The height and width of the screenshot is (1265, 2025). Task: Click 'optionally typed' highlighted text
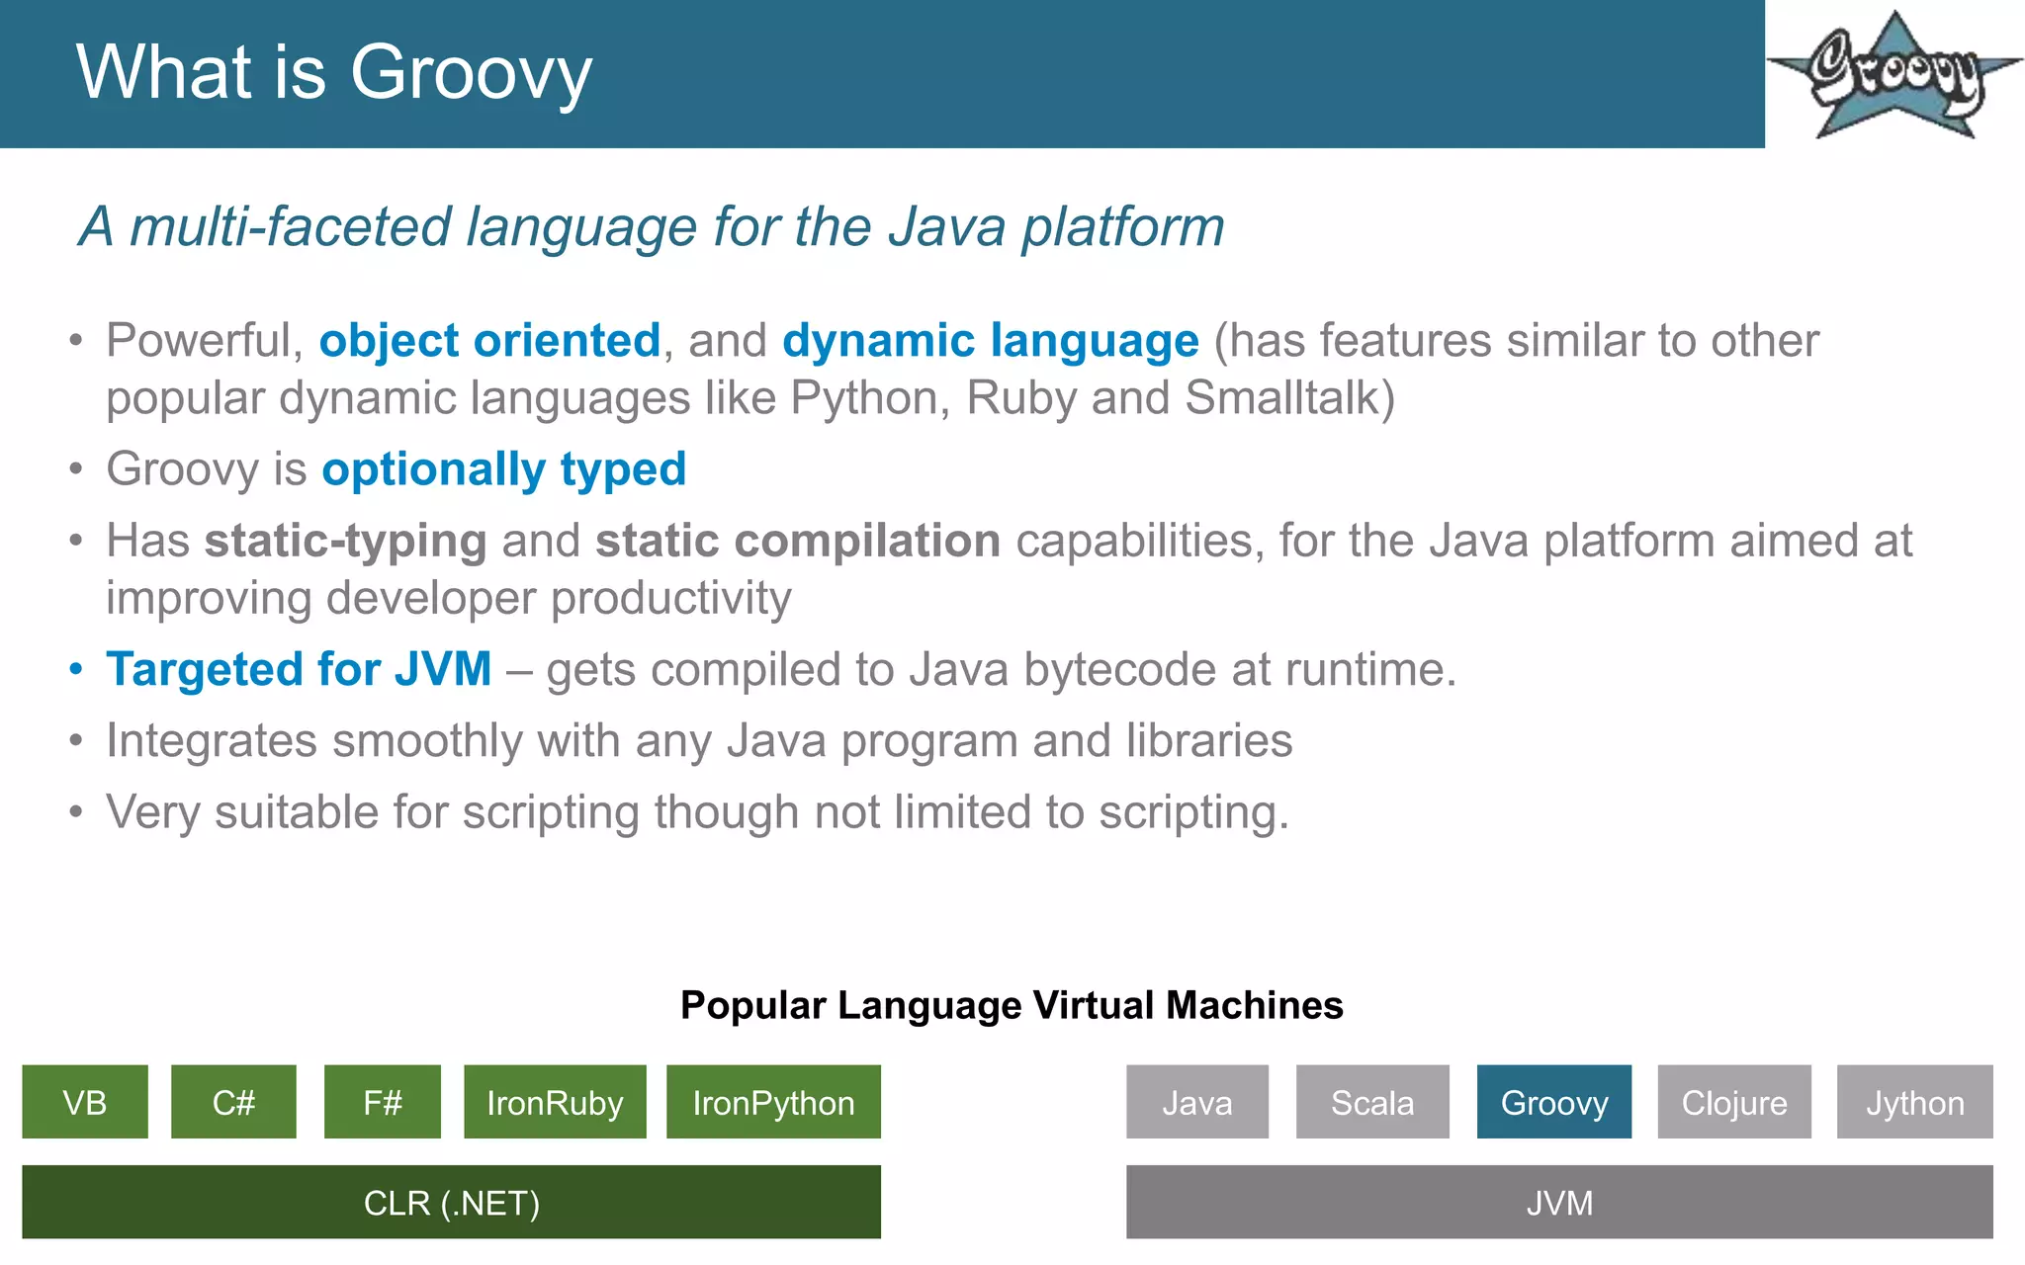503,468
